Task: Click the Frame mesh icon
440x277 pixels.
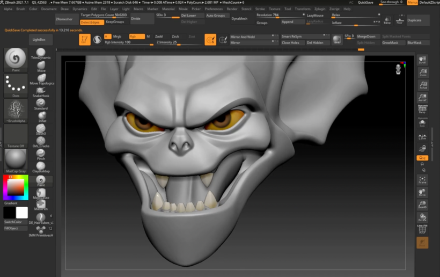Action: [422, 180]
